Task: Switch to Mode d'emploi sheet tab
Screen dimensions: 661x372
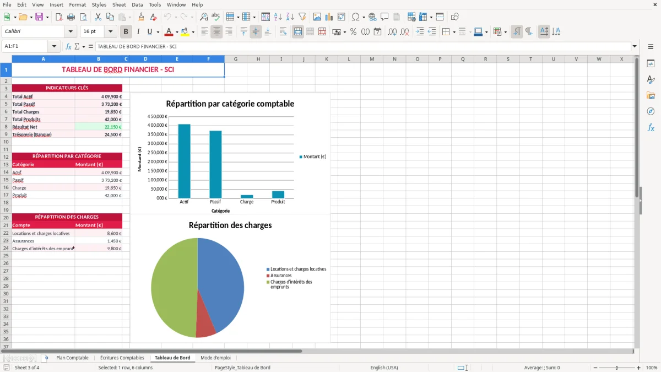Action: 215,358
